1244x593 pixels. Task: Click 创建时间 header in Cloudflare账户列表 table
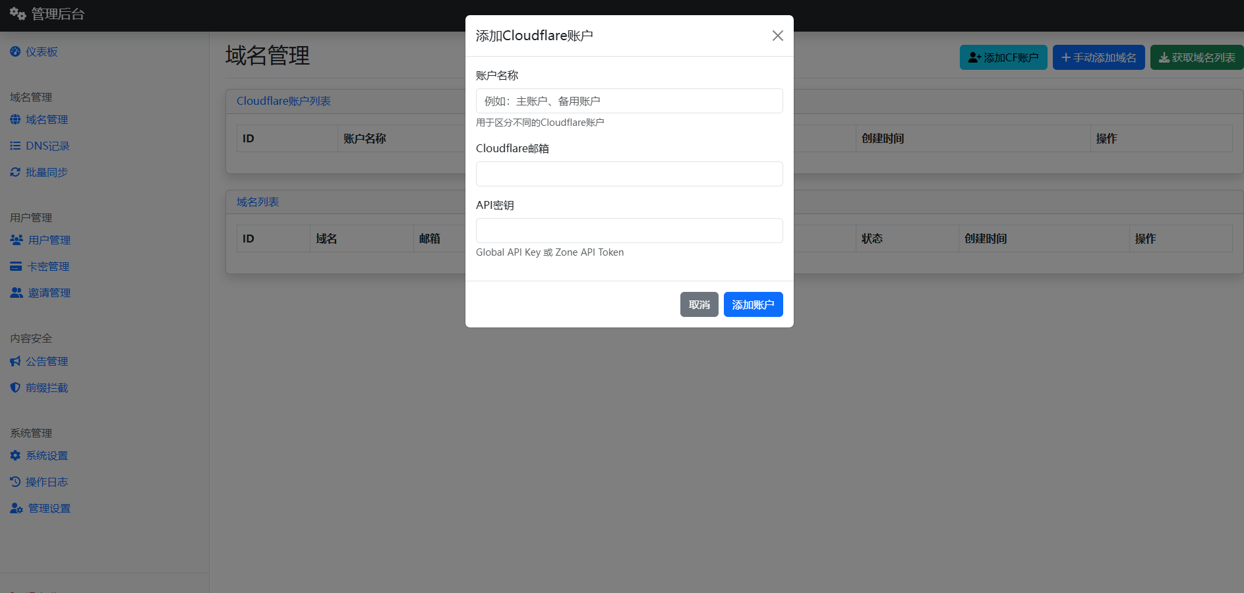(883, 138)
